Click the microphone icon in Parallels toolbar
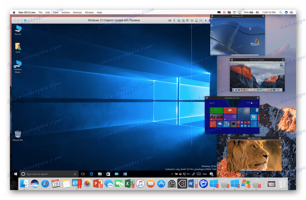The height and width of the screenshot is (200, 306). 174,20
